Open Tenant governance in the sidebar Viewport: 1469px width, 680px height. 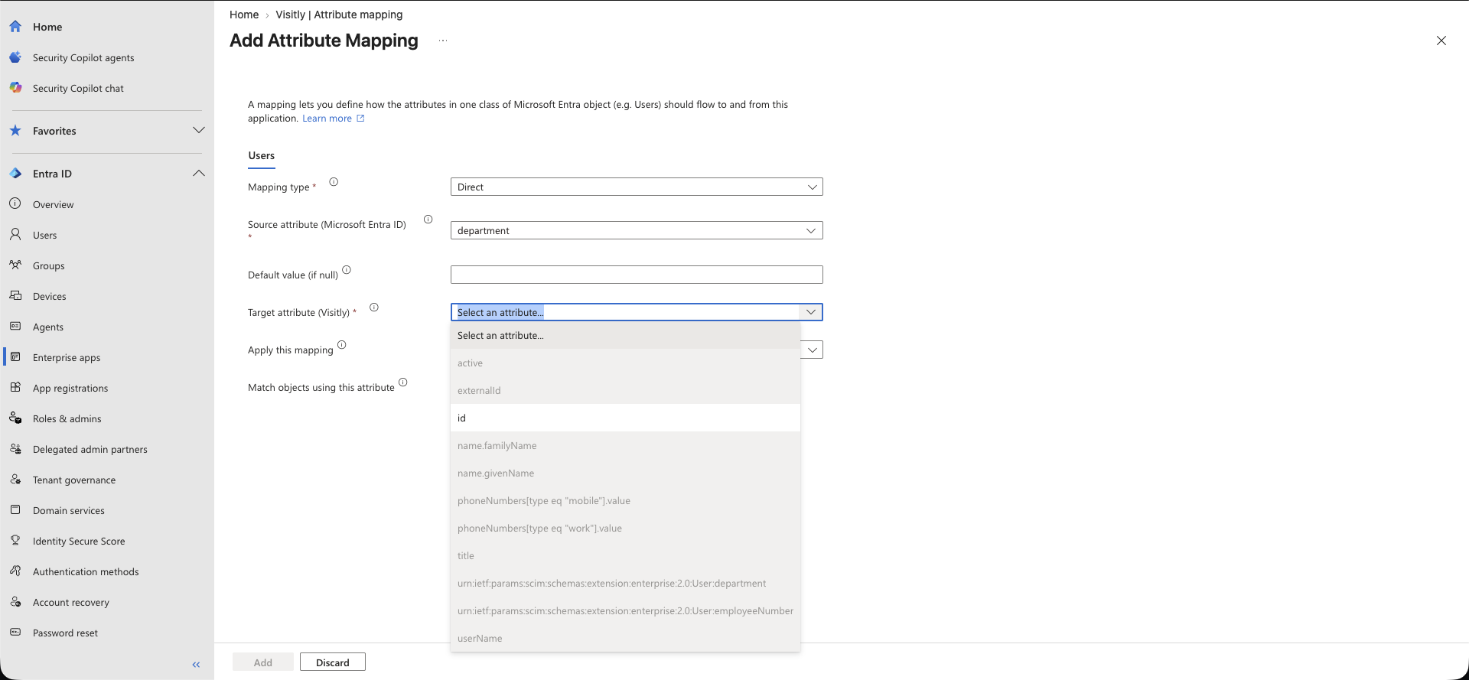click(x=74, y=480)
